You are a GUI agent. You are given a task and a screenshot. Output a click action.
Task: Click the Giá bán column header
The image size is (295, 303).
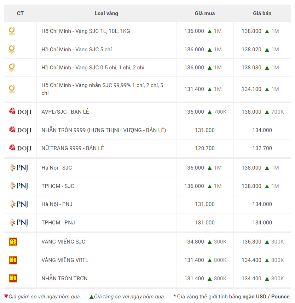262,13
